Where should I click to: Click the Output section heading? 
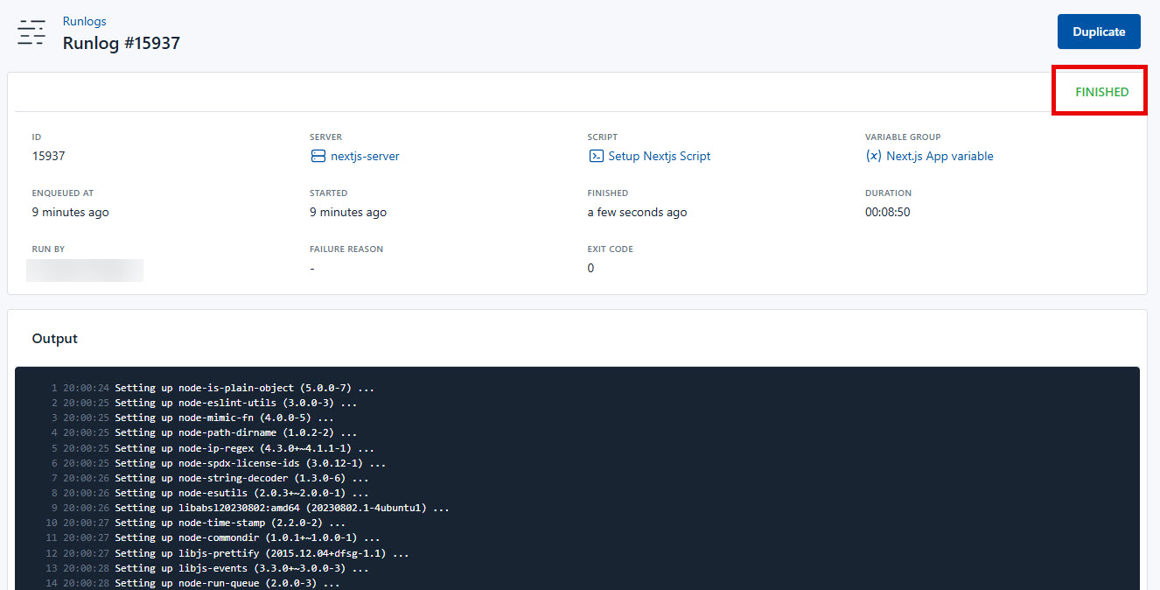pyautogui.click(x=54, y=338)
